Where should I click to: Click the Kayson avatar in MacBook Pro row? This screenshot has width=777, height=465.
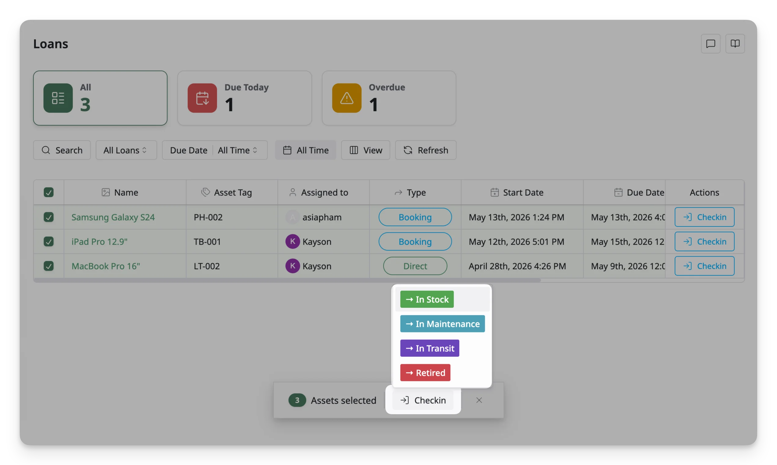[x=292, y=266]
